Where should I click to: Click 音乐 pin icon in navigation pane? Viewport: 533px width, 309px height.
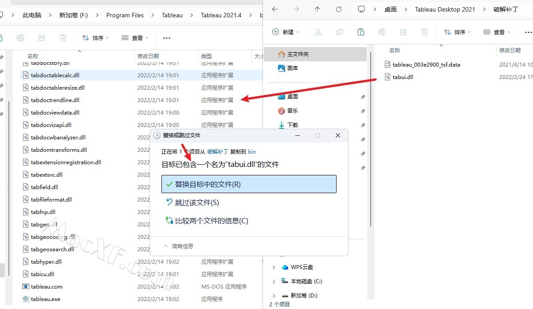(x=363, y=111)
